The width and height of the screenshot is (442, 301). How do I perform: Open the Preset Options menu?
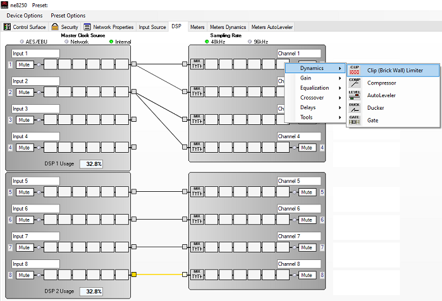point(68,15)
